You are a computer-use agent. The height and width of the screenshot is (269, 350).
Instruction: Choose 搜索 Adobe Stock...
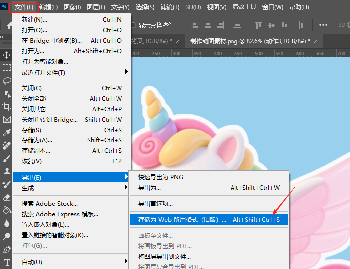click(71, 203)
